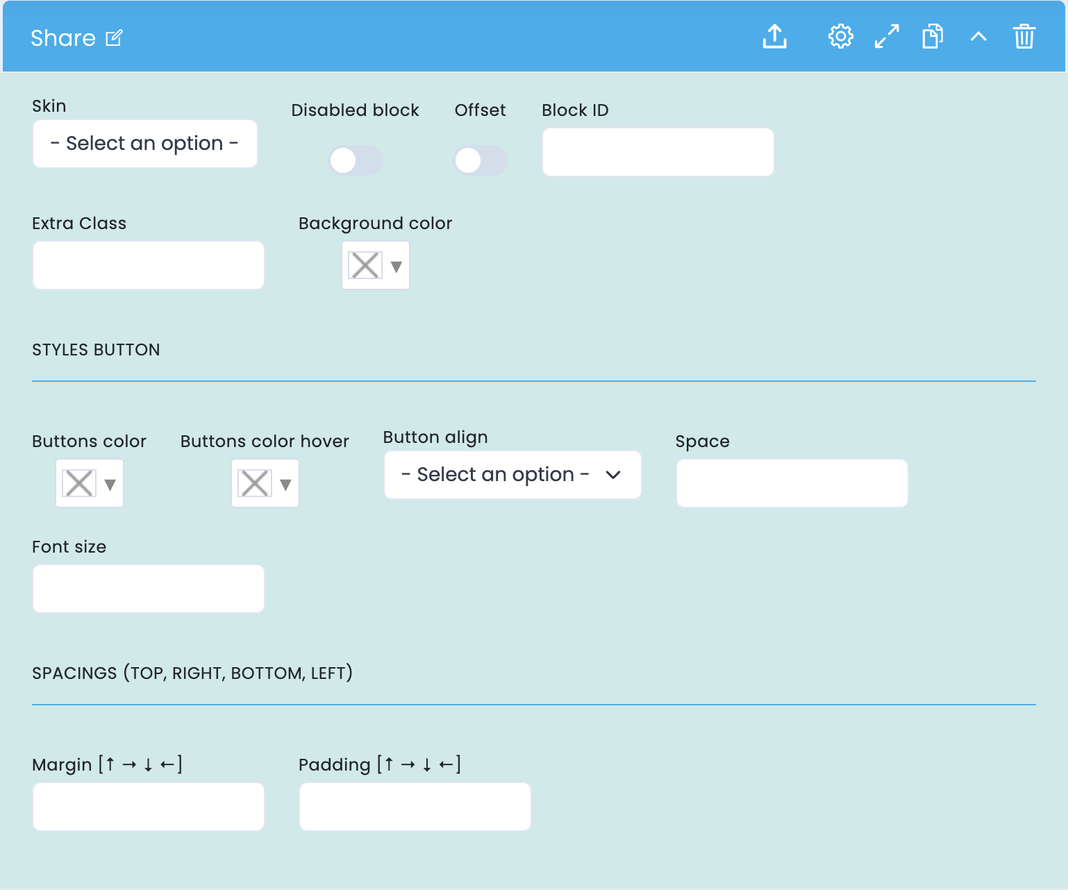Click the Share block title

tap(63, 38)
